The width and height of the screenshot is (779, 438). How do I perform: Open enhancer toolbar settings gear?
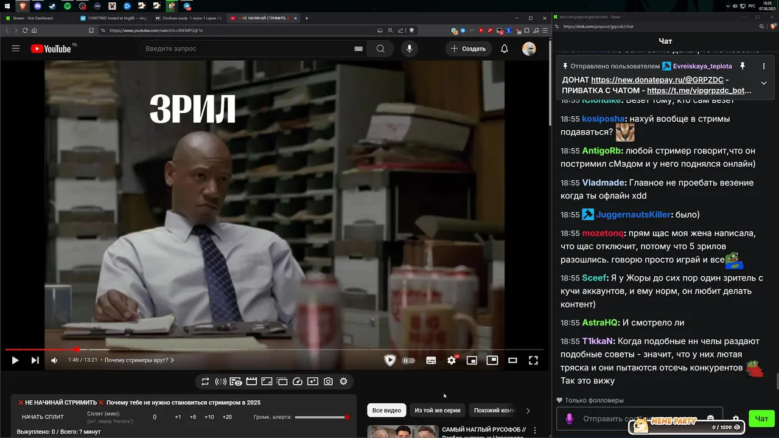[x=343, y=381]
